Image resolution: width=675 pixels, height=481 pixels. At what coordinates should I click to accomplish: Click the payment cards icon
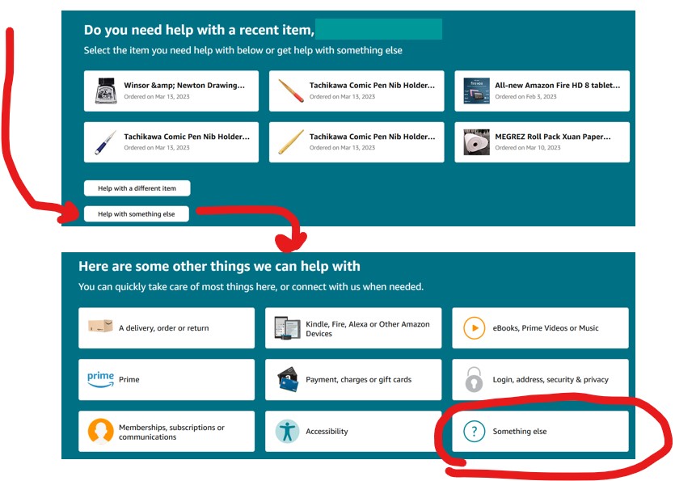285,378
